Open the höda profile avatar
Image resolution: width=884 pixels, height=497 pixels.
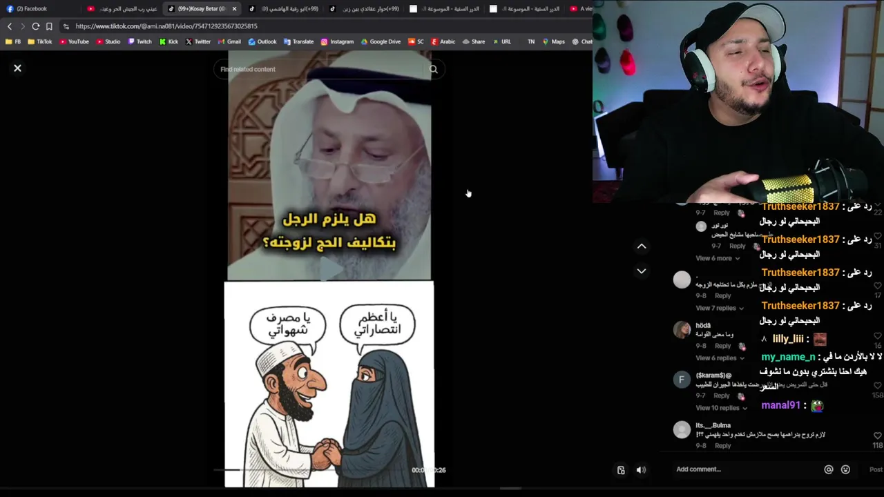682,329
